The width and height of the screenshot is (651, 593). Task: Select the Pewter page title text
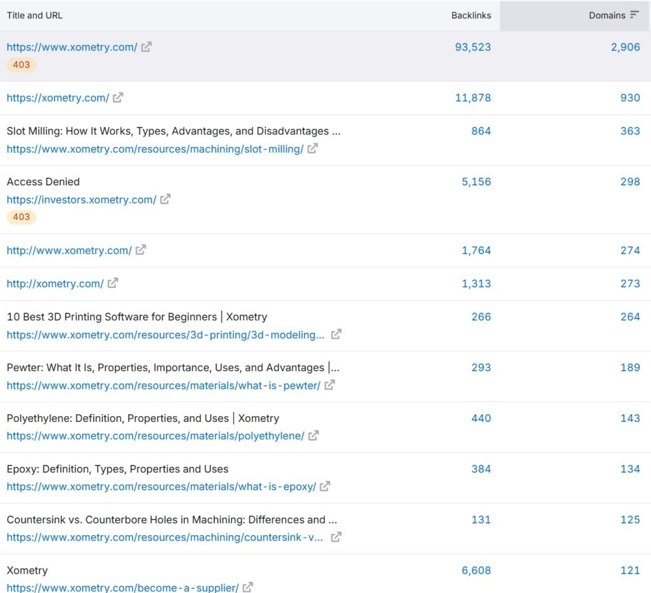coord(173,367)
